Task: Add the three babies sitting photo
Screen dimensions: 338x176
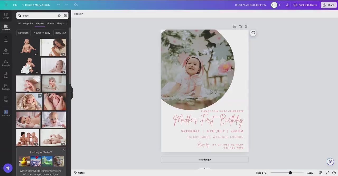Action: [x=28, y=137]
